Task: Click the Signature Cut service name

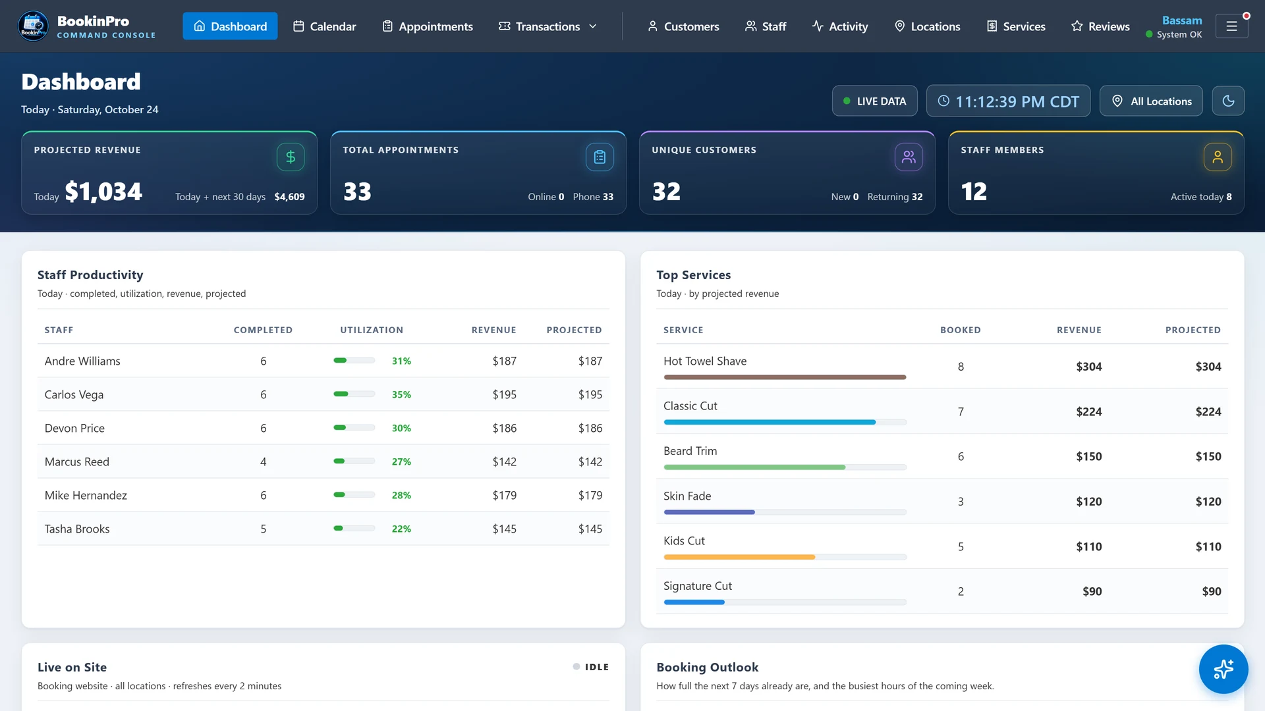Action: (x=698, y=586)
